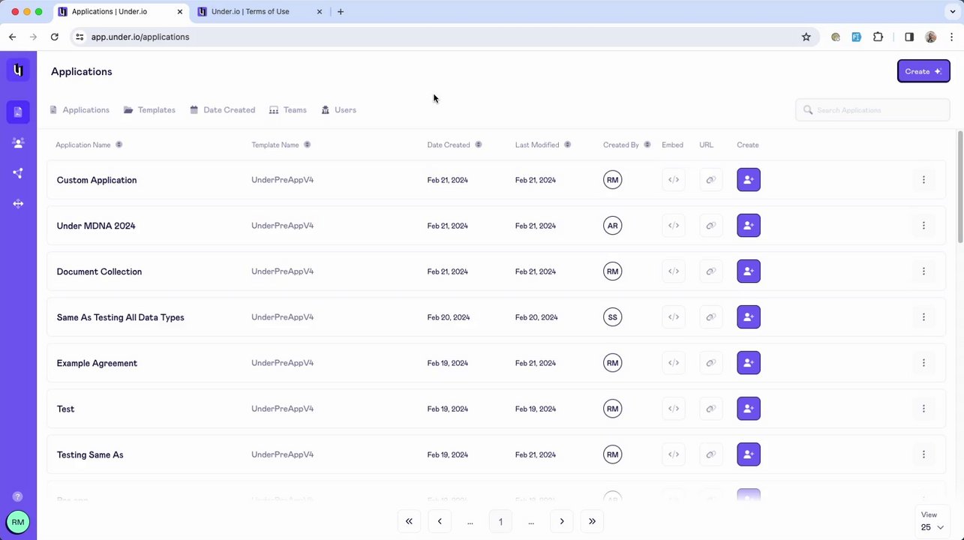Screen dimensions: 964x540
Task: Open the browser tab search chevron
Action: click(953, 12)
